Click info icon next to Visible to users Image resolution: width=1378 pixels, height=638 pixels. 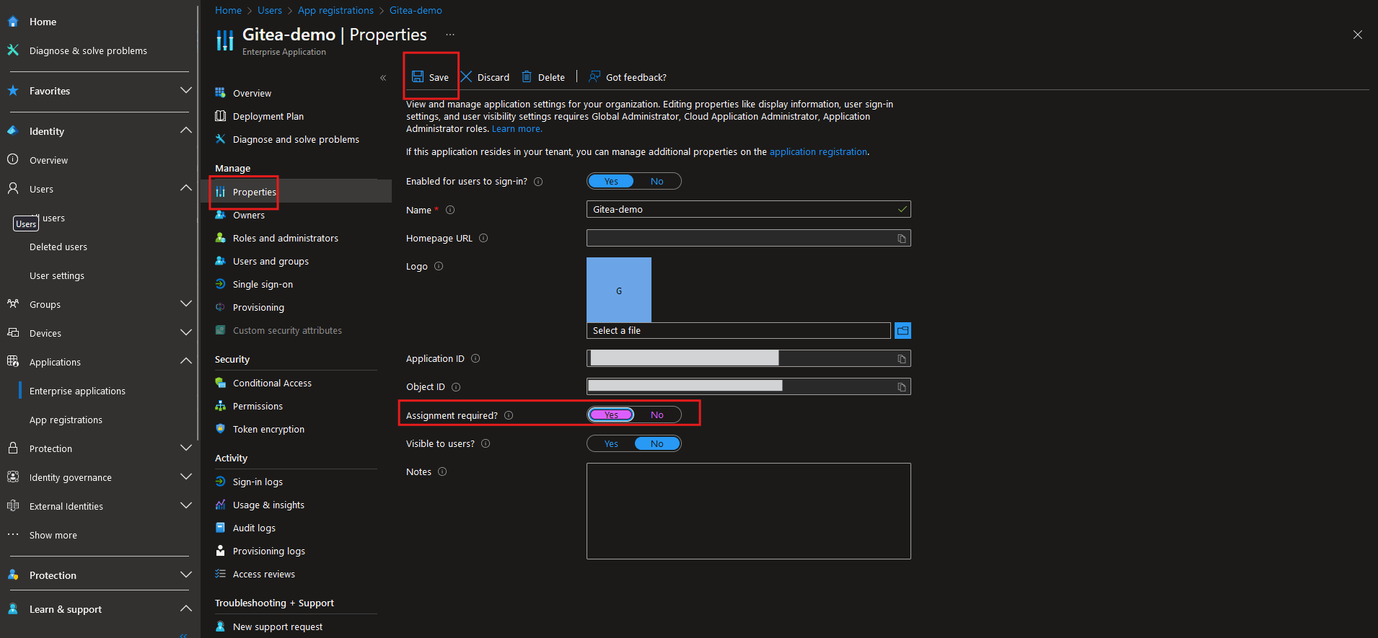(x=486, y=443)
